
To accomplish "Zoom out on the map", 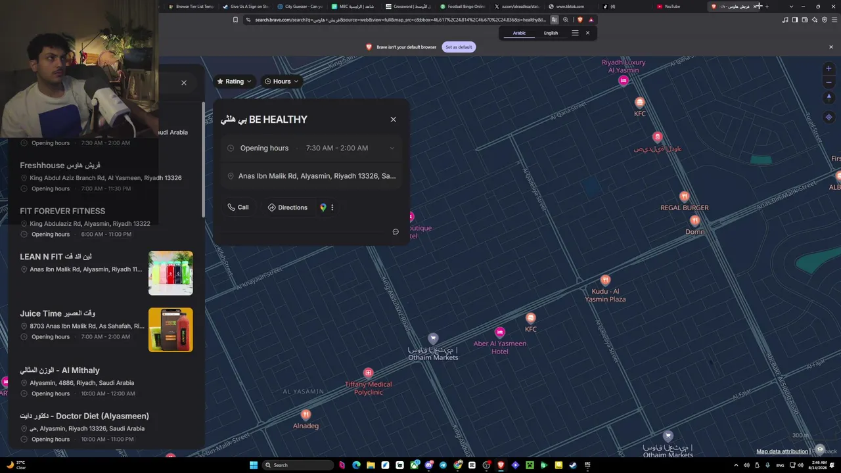I will [x=829, y=82].
